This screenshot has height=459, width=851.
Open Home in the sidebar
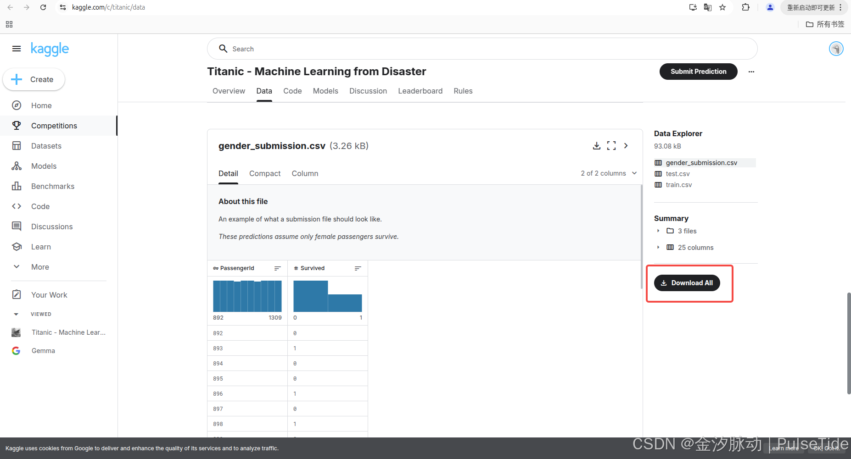tap(41, 105)
